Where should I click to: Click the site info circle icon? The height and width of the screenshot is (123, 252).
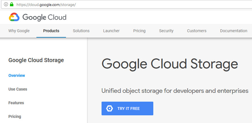tap(6, 4)
